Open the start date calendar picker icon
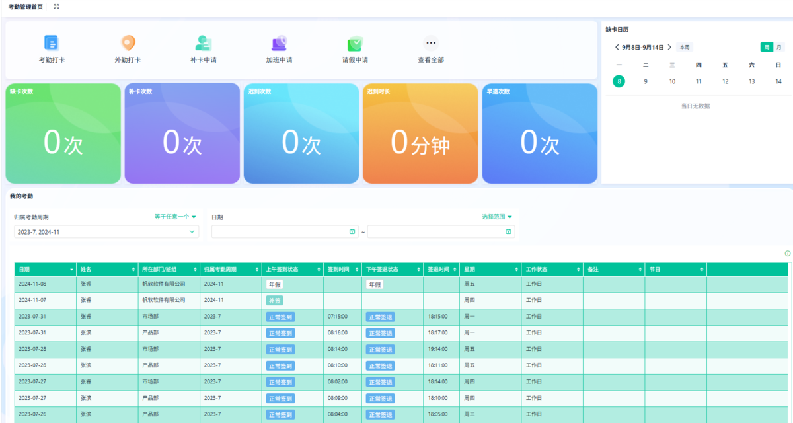 (352, 232)
